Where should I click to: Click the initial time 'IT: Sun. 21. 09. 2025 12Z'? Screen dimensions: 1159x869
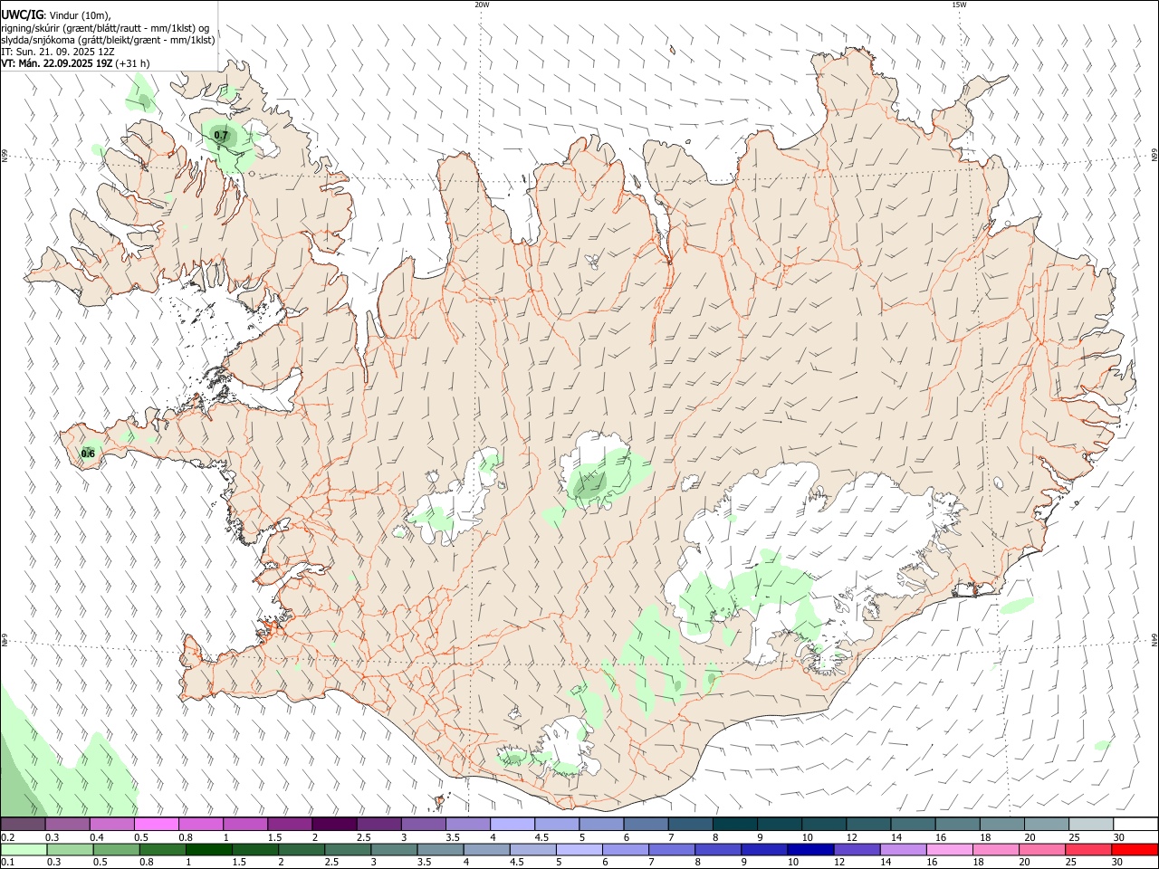coord(58,52)
